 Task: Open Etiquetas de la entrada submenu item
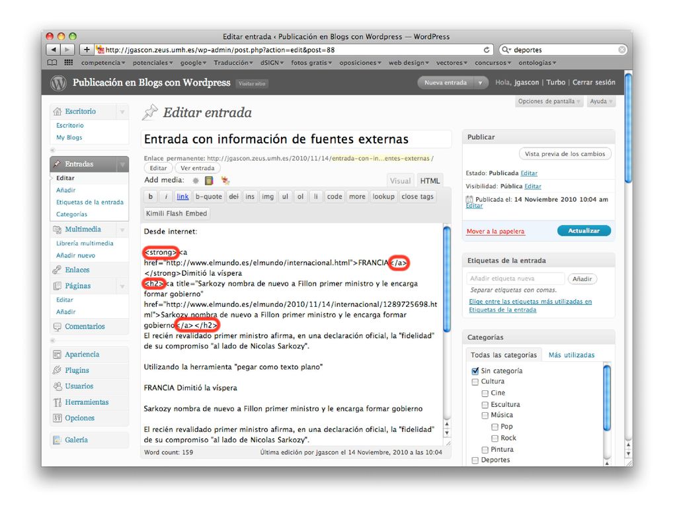90,202
